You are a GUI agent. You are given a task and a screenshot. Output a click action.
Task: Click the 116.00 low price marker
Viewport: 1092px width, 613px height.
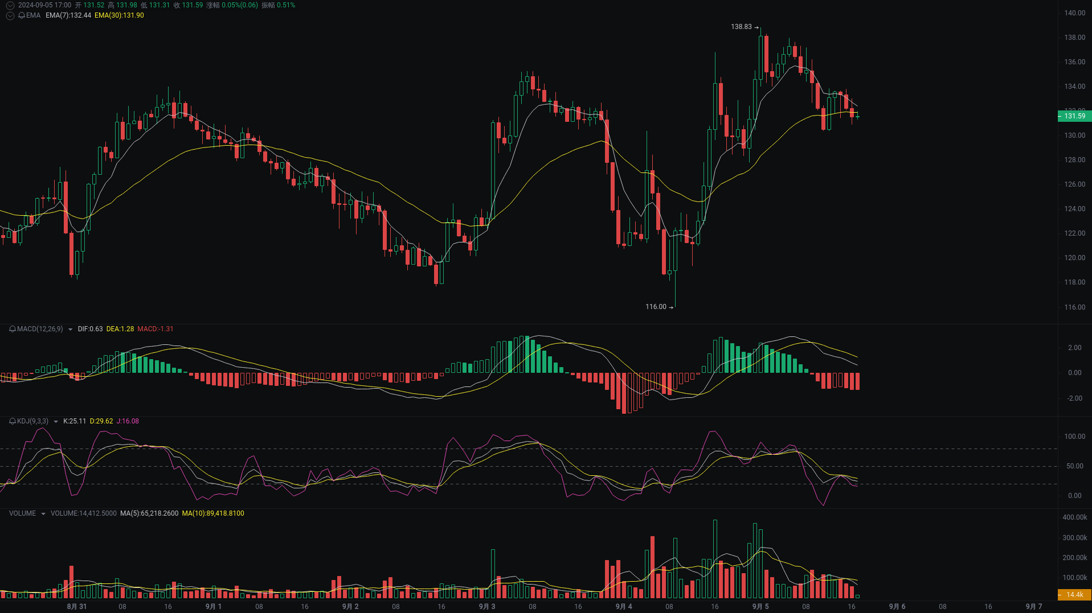655,307
